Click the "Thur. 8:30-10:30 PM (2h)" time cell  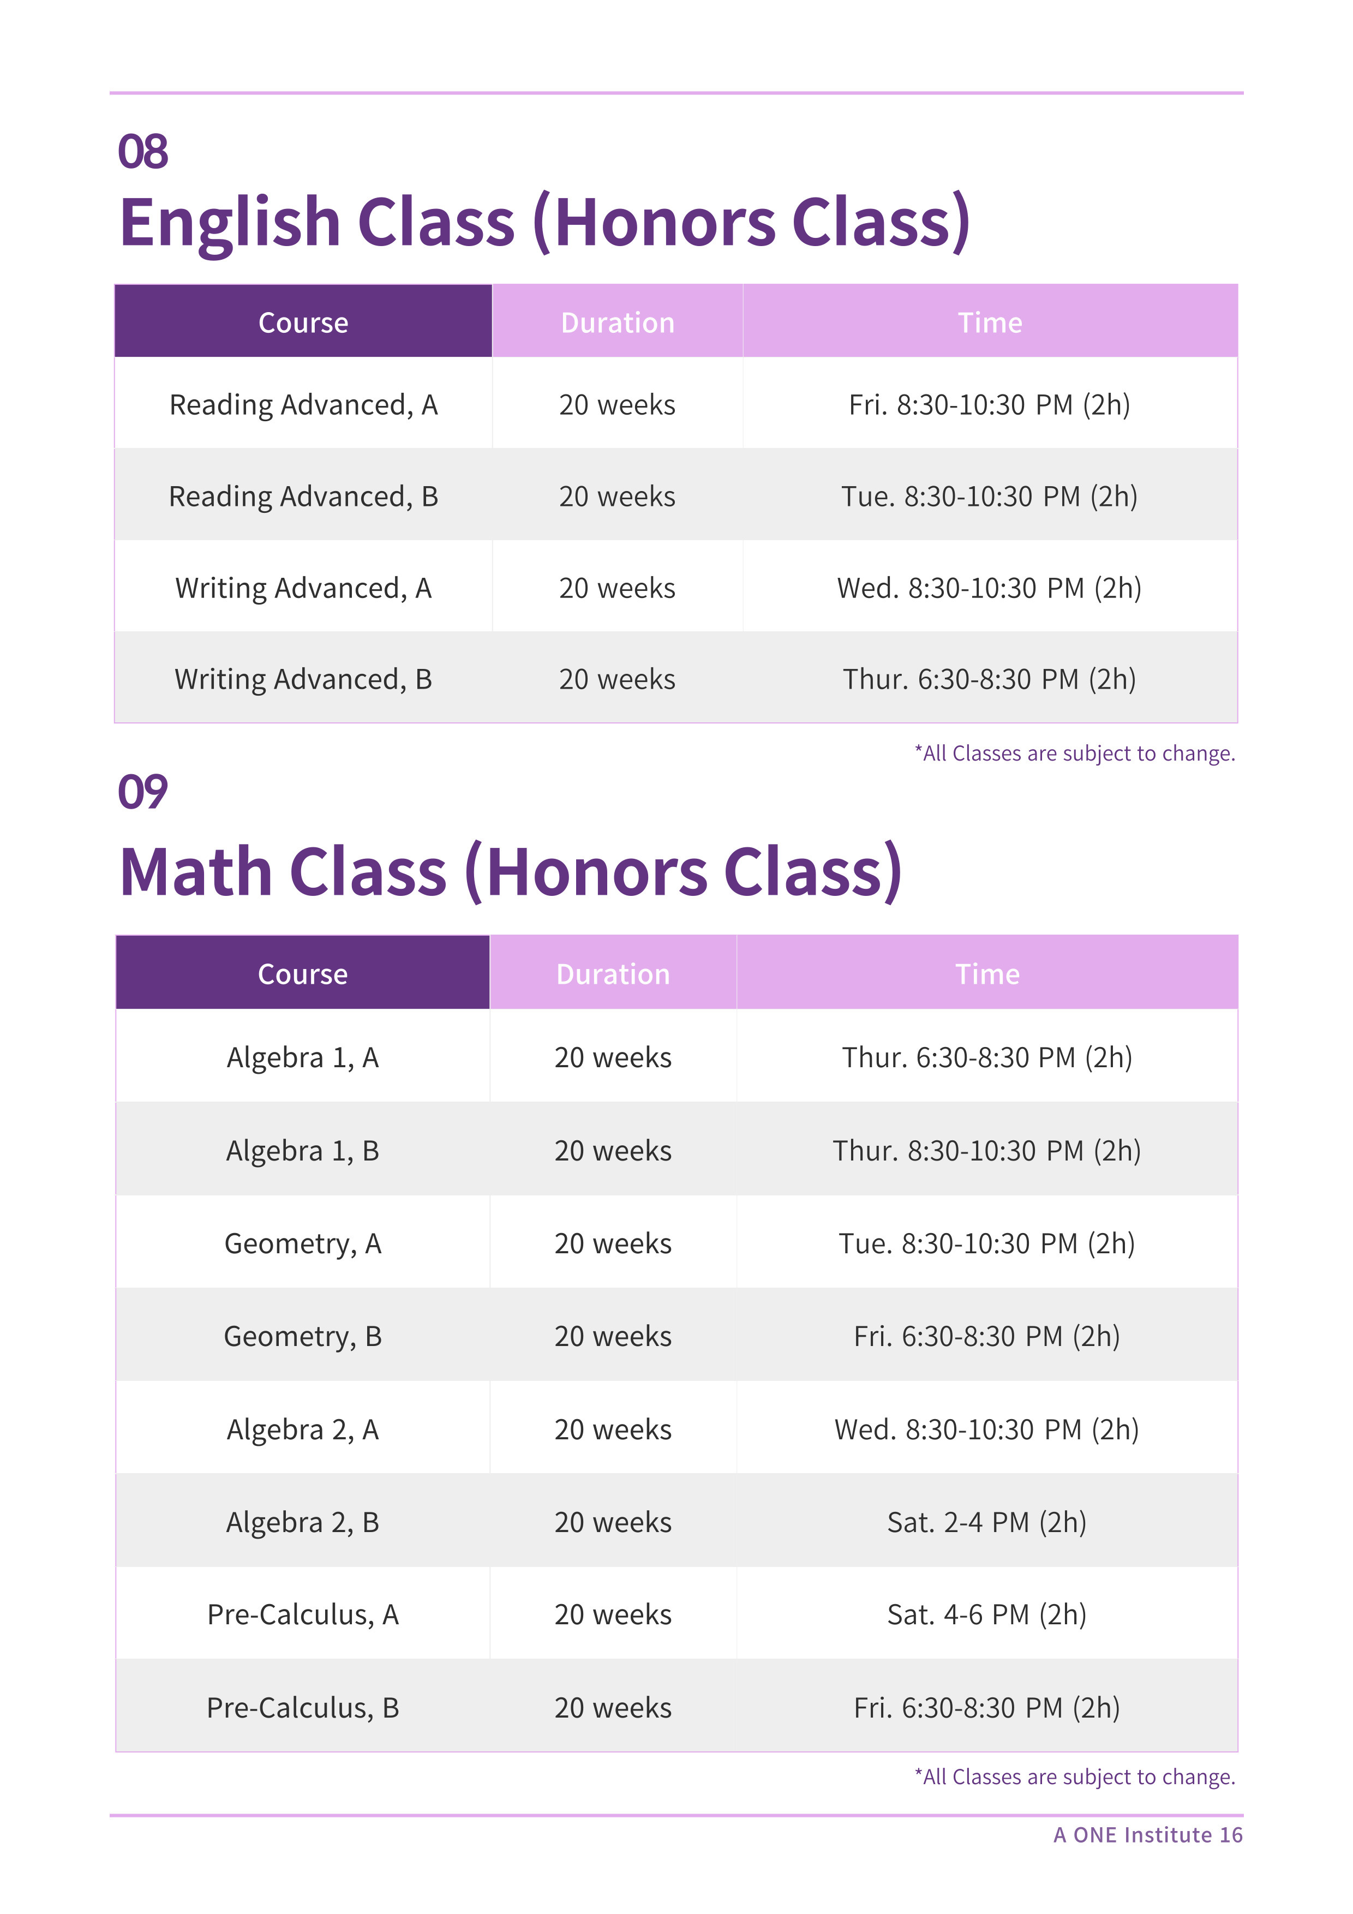click(x=986, y=1151)
